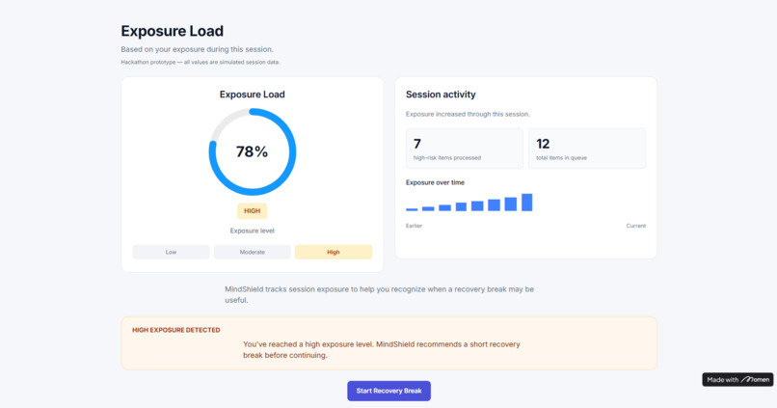The width and height of the screenshot is (777, 408).
Task: Click the total items in queue card
Action: click(x=587, y=149)
